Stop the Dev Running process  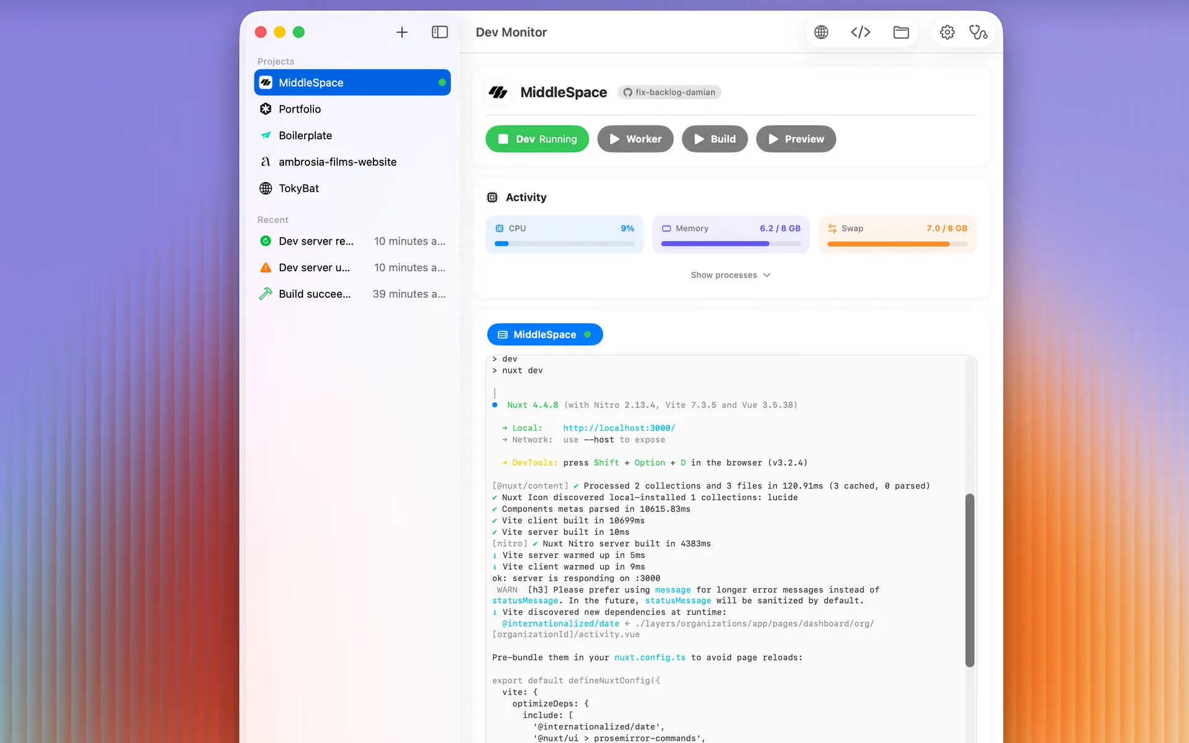[537, 139]
